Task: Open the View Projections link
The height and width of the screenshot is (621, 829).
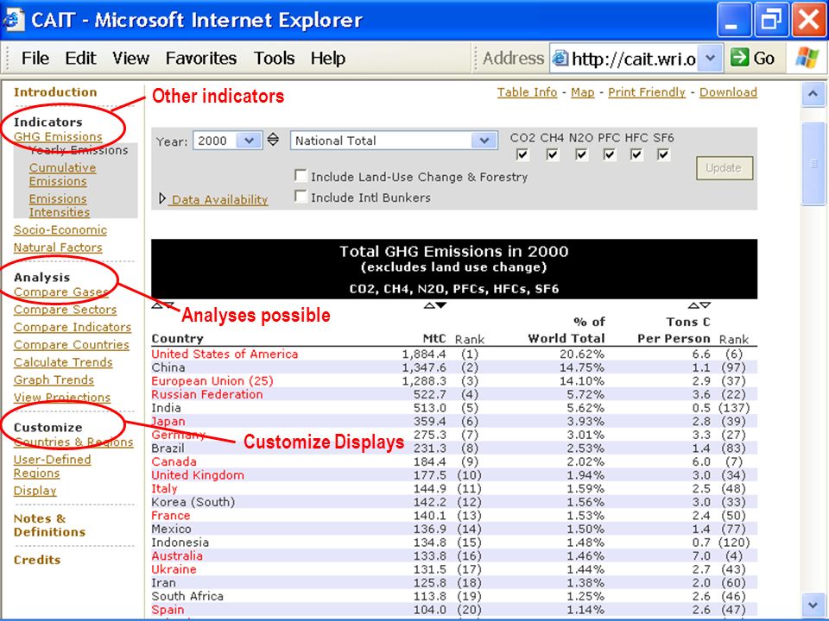Action: click(62, 398)
